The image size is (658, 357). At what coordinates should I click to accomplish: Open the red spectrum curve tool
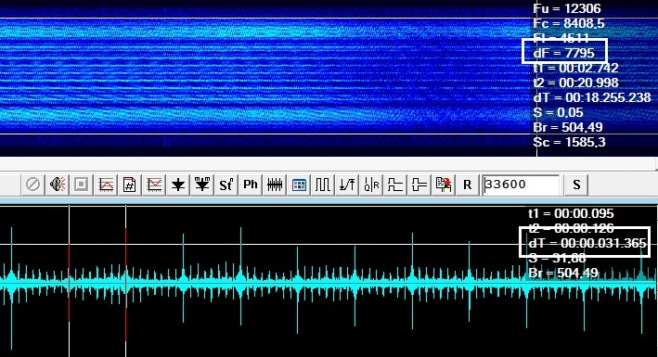105,185
